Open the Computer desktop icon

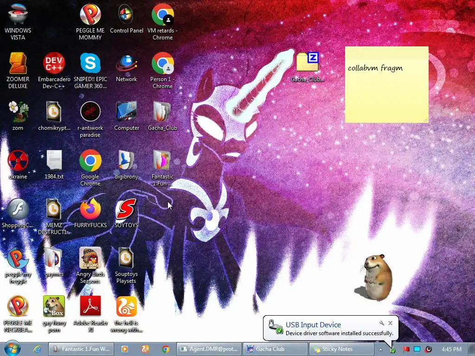[126, 116]
